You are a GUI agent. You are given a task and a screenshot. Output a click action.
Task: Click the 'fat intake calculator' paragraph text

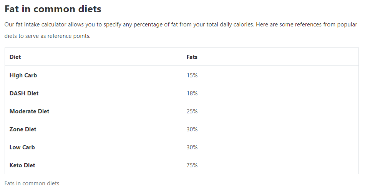point(41,25)
